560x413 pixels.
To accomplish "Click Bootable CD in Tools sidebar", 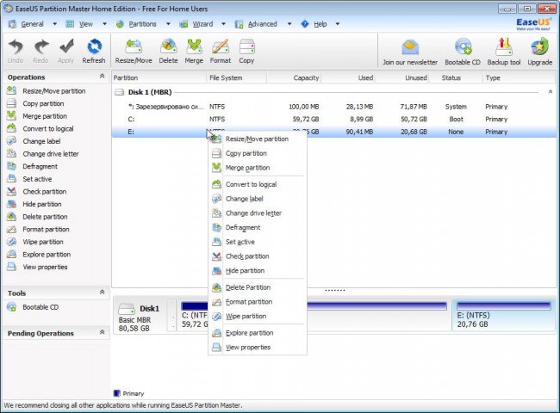I will (x=40, y=307).
